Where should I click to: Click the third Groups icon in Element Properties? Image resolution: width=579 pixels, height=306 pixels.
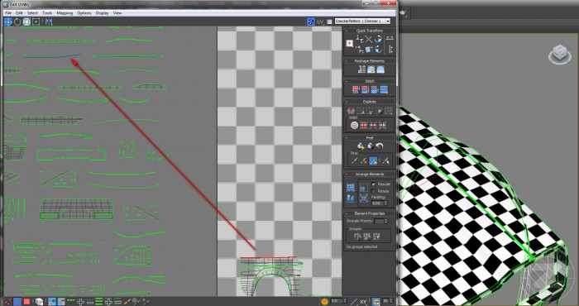click(376, 237)
